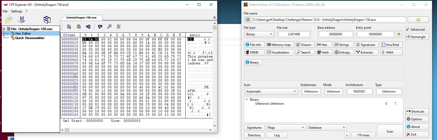The height and width of the screenshot is (140, 437).
Task: Open a file in CFF Explorer
Action: pyautogui.click(x=9, y=19)
